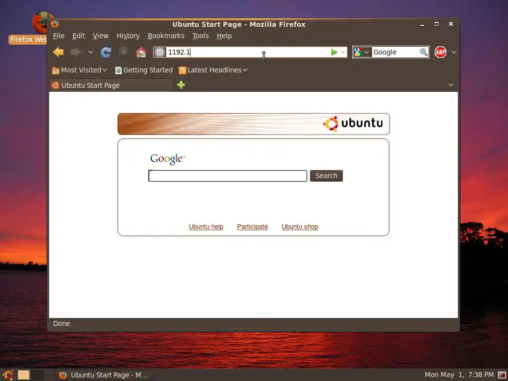Click the Search button on the start page
The width and height of the screenshot is (508, 381).
click(326, 176)
